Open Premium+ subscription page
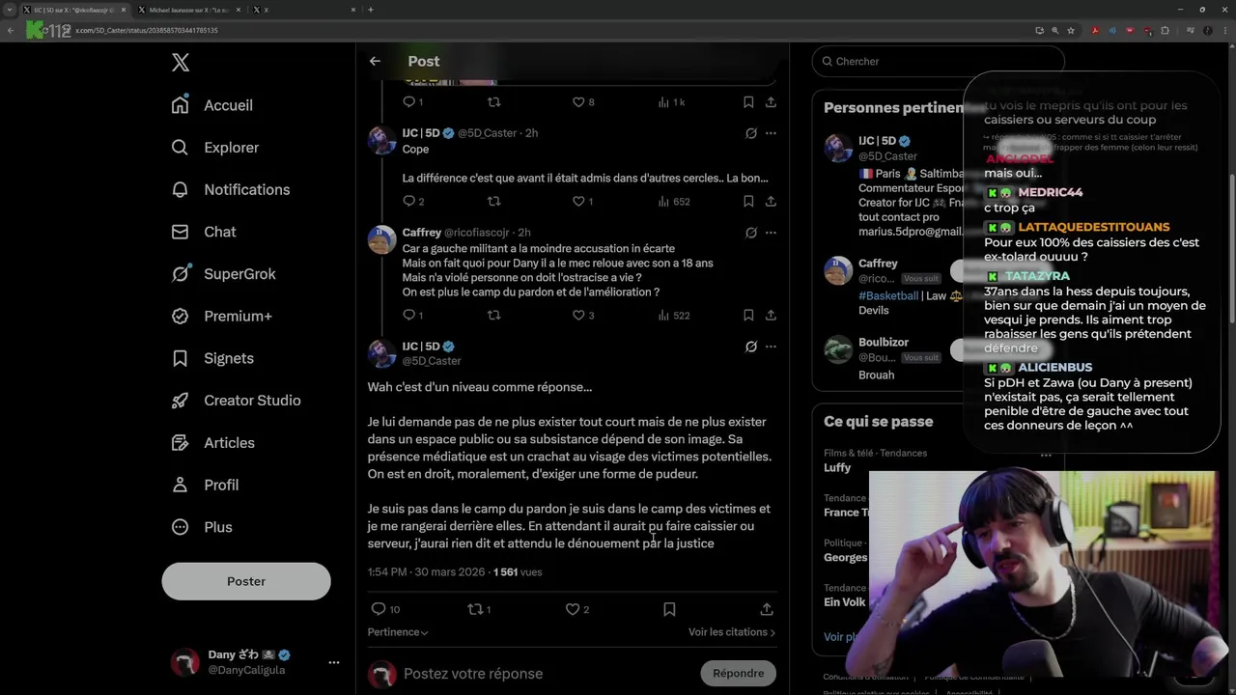 point(222,316)
